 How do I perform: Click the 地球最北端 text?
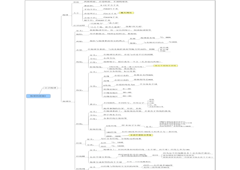point(148,38)
